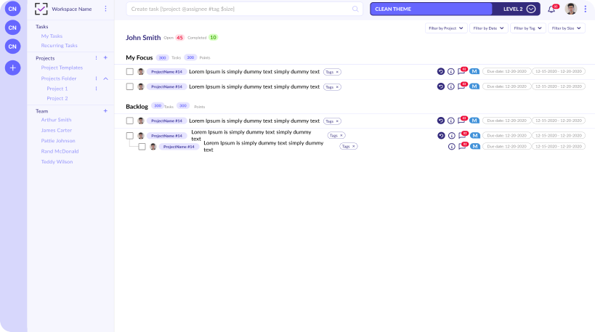Open info icon on first My Focus task
Image resolution: width=595 pixels, height=332 pixels.
[450, 71]
